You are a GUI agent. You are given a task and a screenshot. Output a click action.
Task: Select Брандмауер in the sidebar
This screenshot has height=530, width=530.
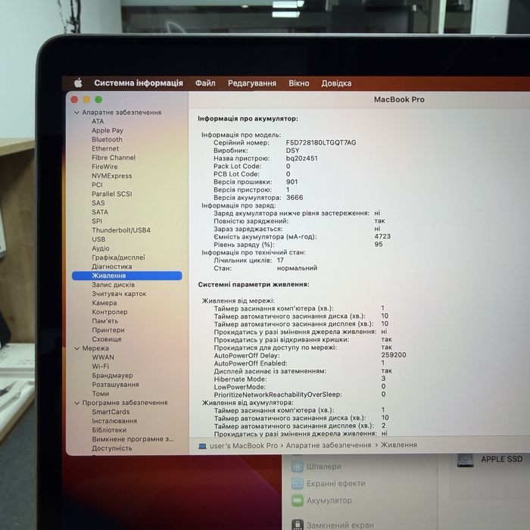coord(113,376)
